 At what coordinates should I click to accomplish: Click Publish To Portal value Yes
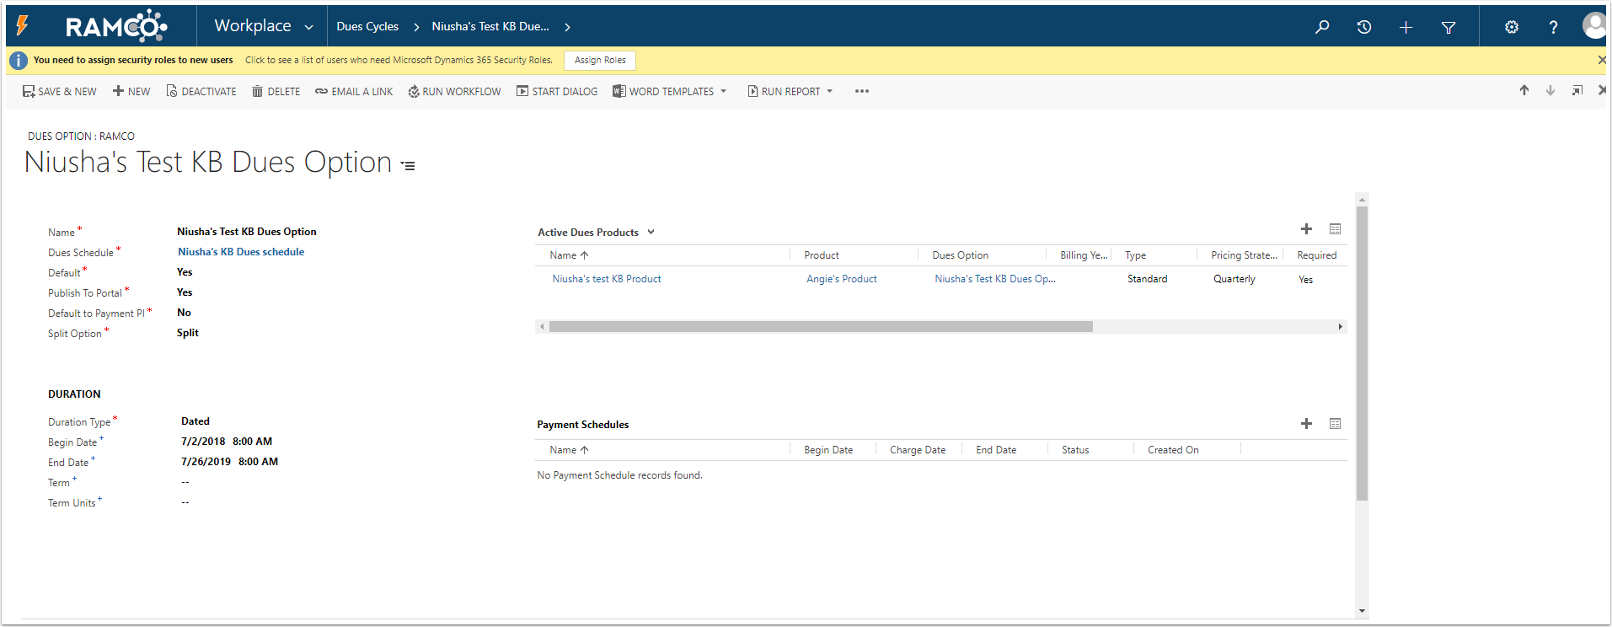pyautogui.click(x=185, y=292)
